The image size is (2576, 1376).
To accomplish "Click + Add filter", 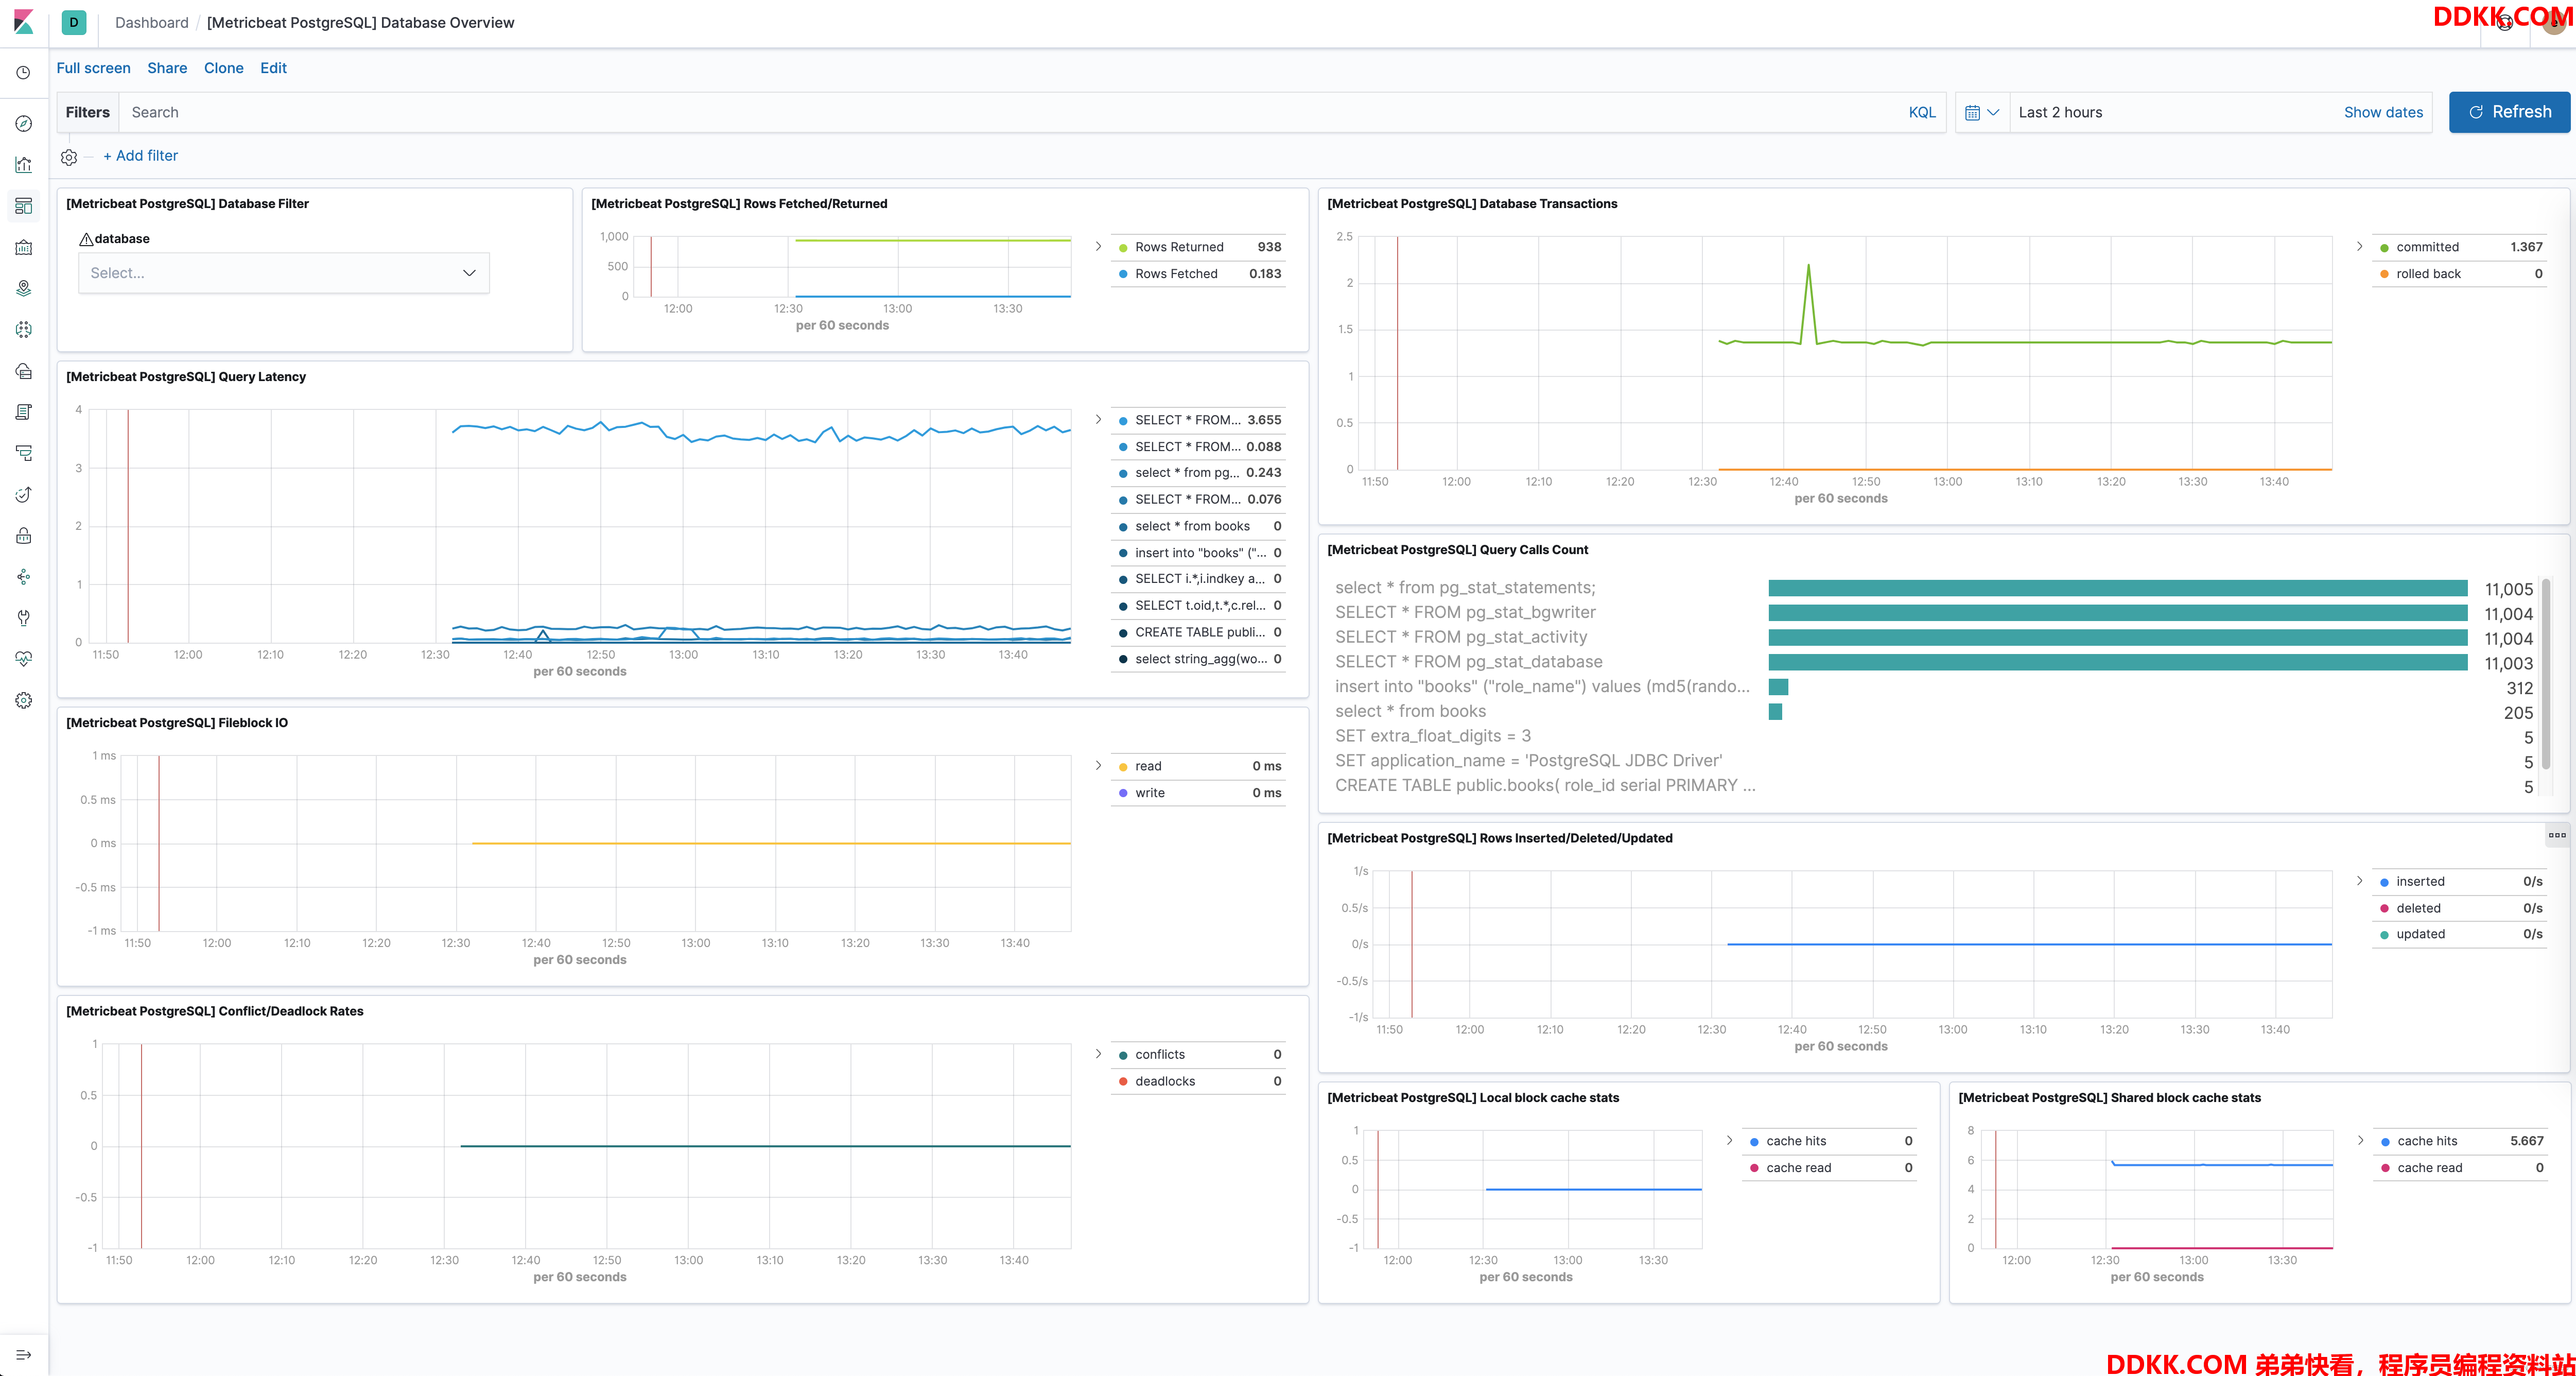I will [140, 156].
